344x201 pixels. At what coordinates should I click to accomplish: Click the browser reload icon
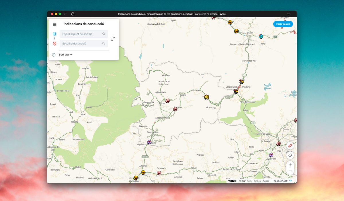(73, 14)
